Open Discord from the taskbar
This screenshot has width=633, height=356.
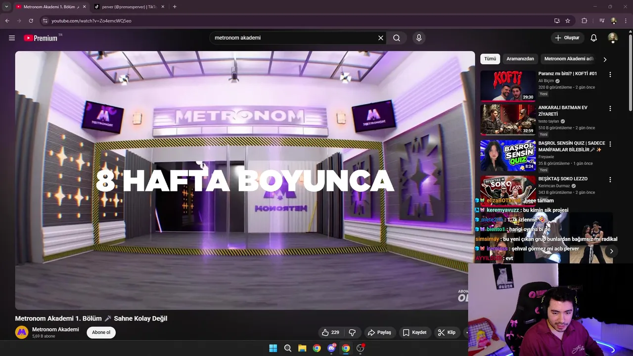[x=331, y=348]
